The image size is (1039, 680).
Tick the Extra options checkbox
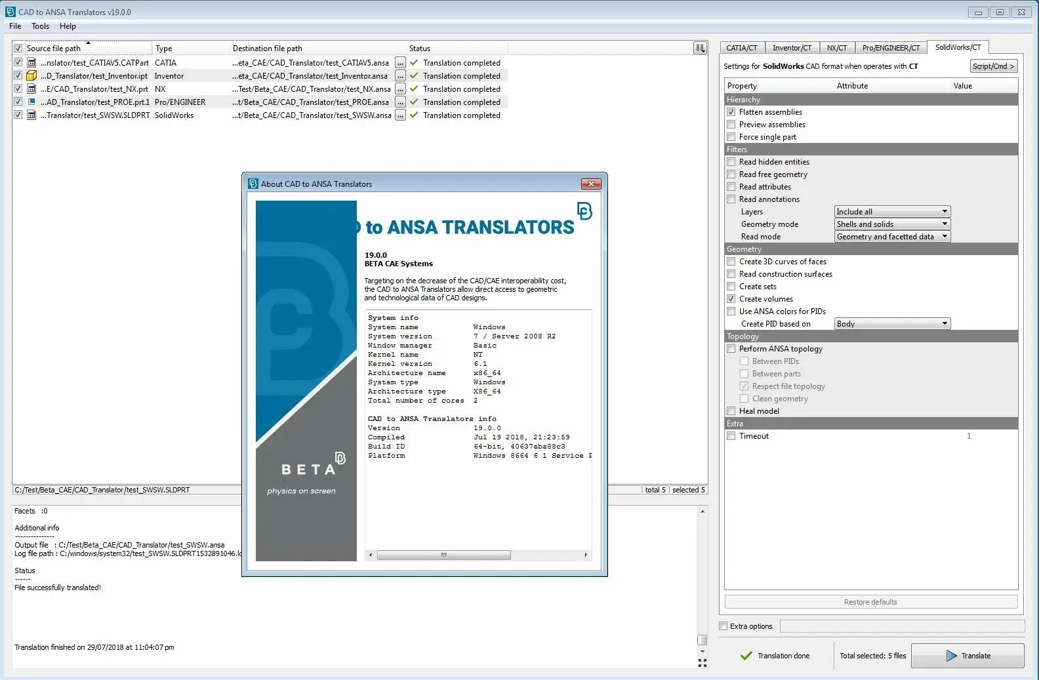click(723, 626)
